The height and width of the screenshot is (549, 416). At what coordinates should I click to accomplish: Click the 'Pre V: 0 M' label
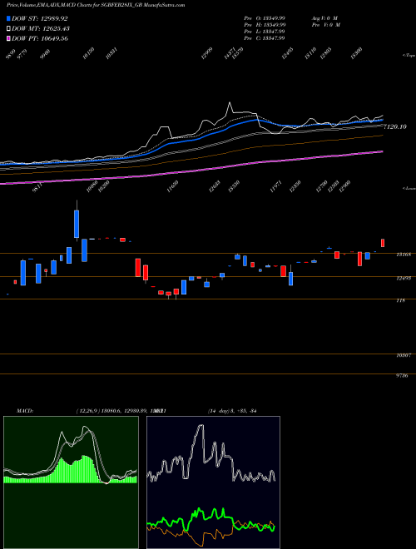tap(327, 25)
